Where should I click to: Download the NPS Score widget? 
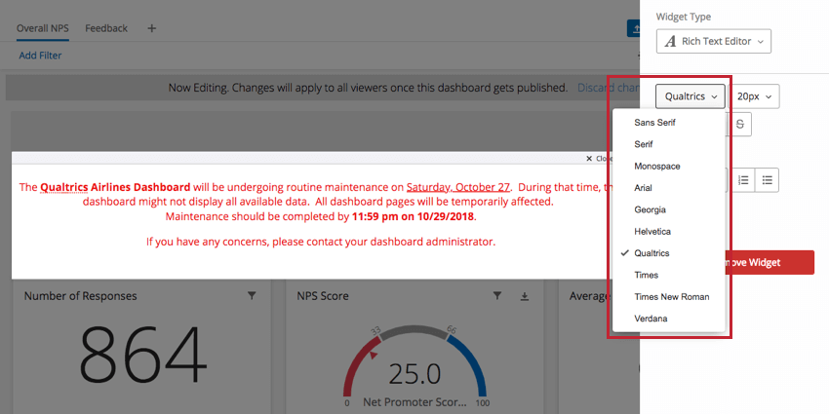tap(524, 296)
